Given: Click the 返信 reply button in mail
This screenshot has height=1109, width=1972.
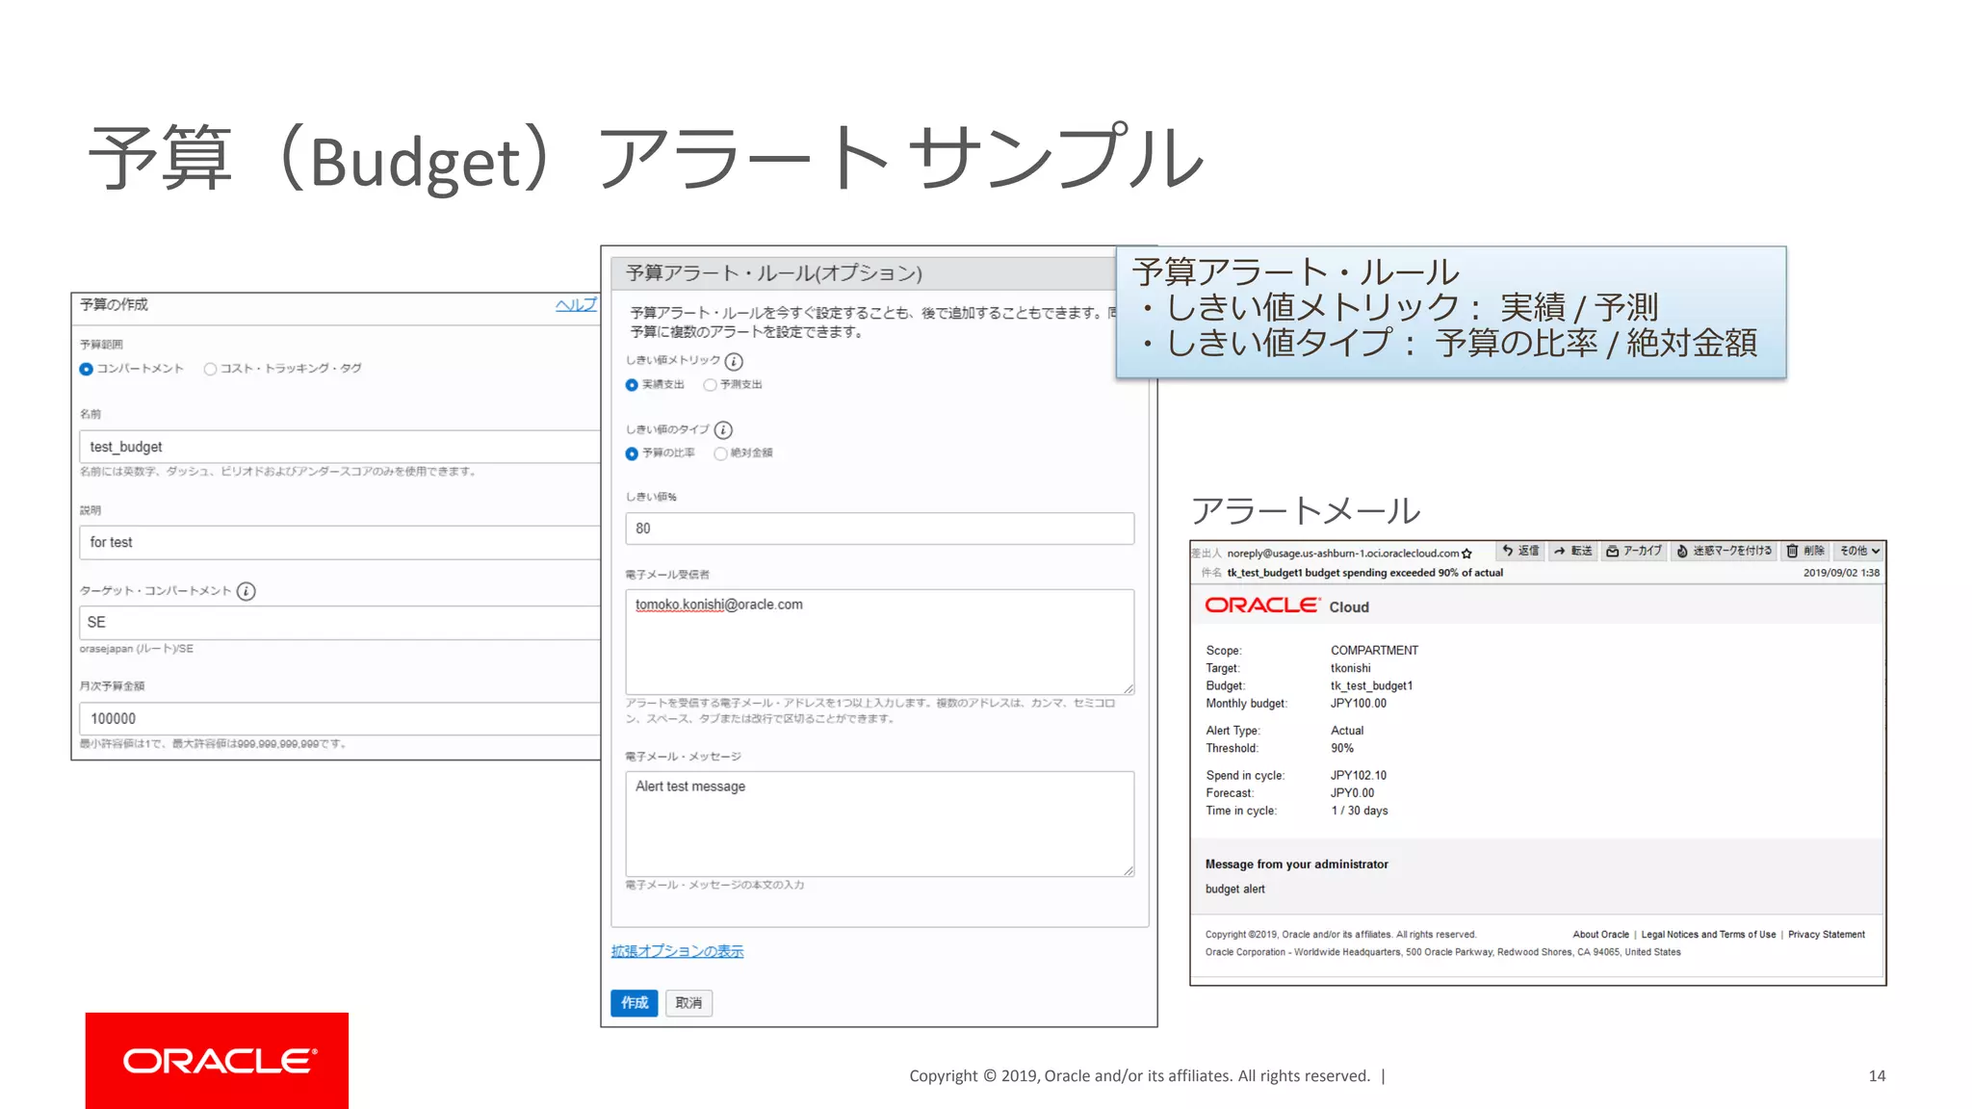Looking at the screenshot, I should pyautogui.click(x=1520, y=551).
